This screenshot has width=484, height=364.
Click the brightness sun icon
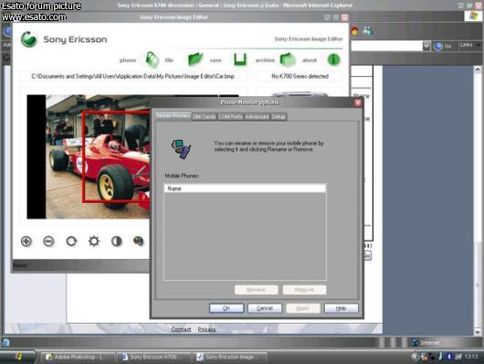click(94, 241)
